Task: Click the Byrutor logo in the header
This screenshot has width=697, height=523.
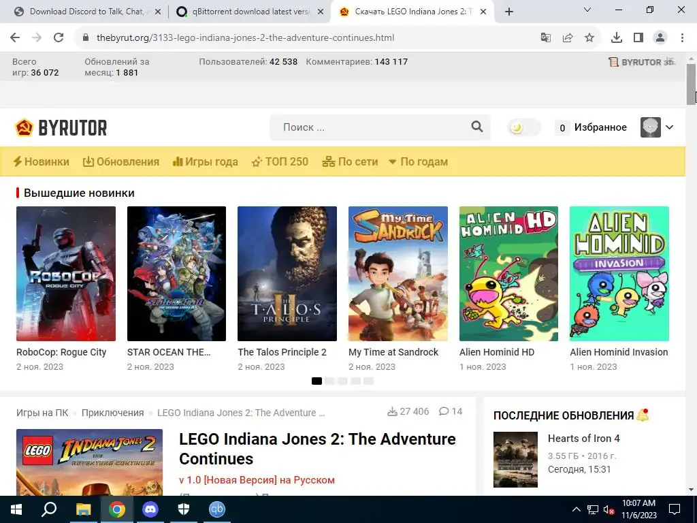Action: tap(61, 127)
